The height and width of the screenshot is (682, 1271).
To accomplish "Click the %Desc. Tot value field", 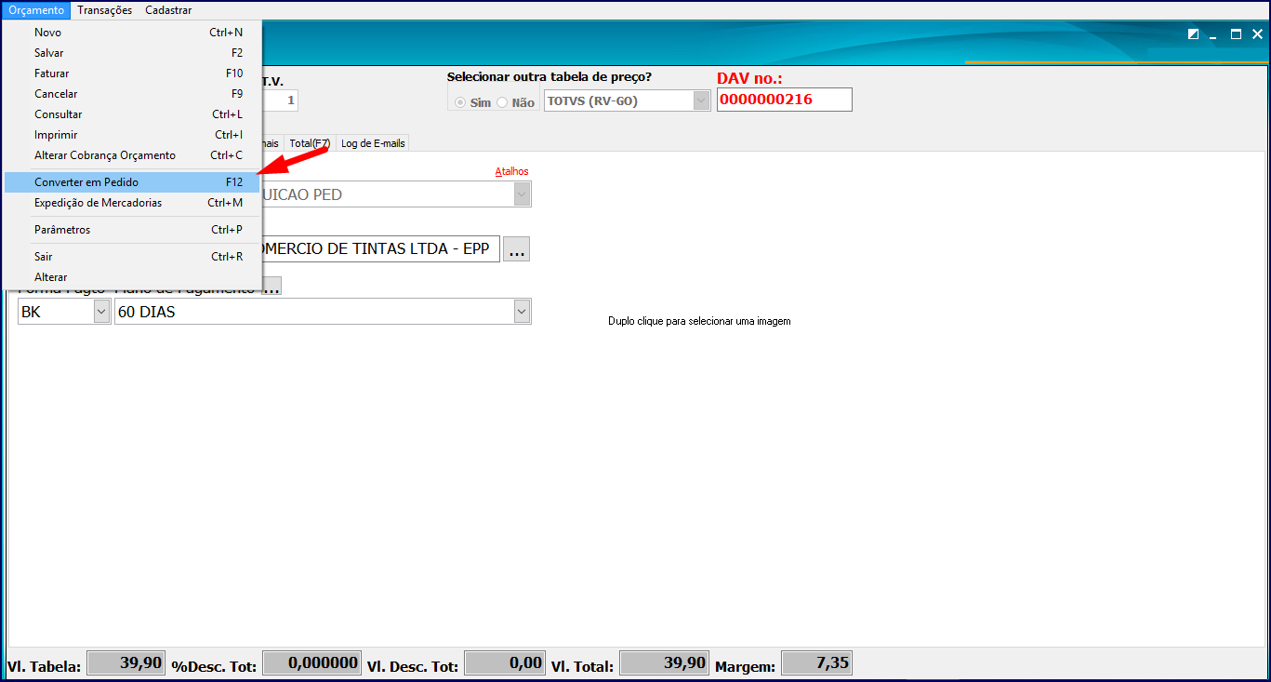I will click(x=311, y=663).
